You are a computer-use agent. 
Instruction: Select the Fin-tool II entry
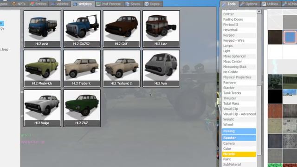(x=239, y=25)
